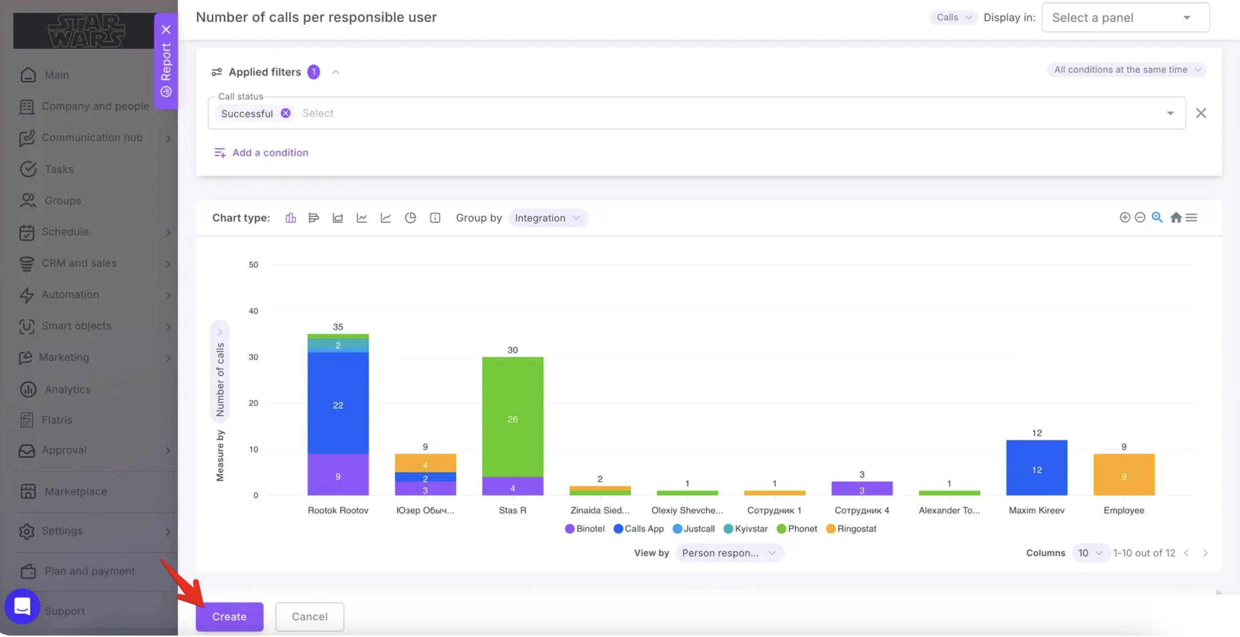Remove the Successful call status tag
This screenshot has width=1240, height=637.
click(x=285, y=114)
